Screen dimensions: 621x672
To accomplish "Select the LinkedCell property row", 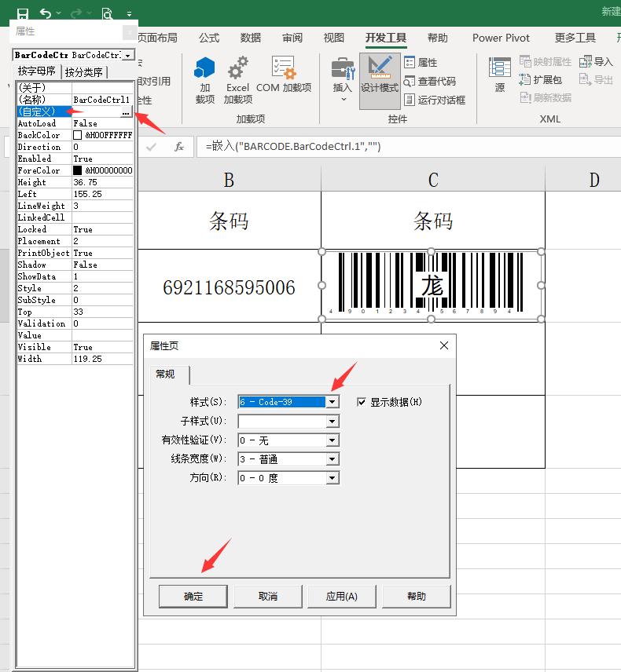I will (75, 217).
